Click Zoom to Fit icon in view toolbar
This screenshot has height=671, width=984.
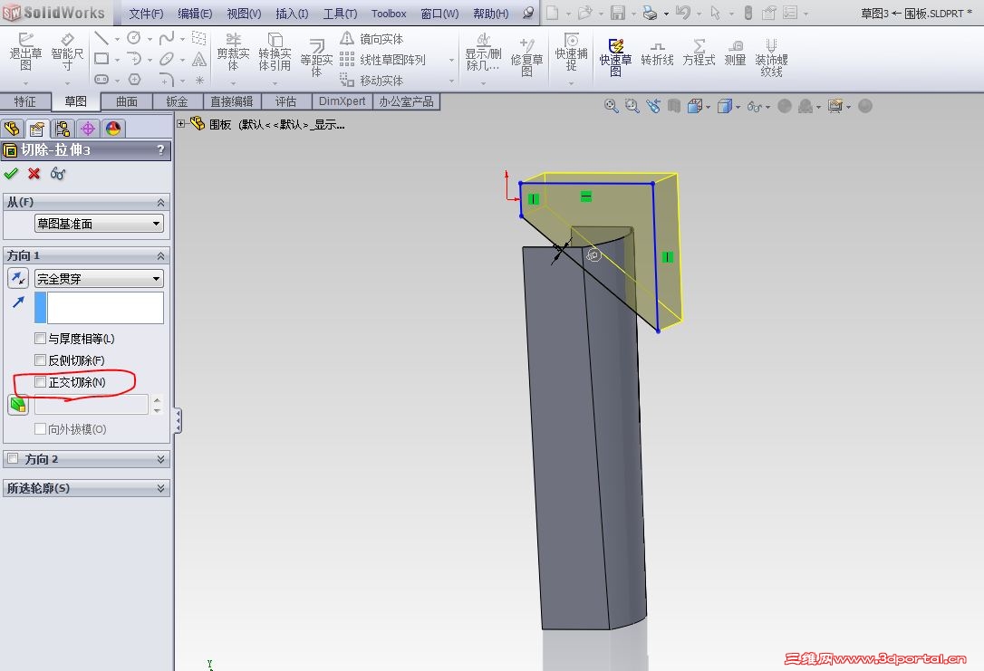tap(611, 106)
